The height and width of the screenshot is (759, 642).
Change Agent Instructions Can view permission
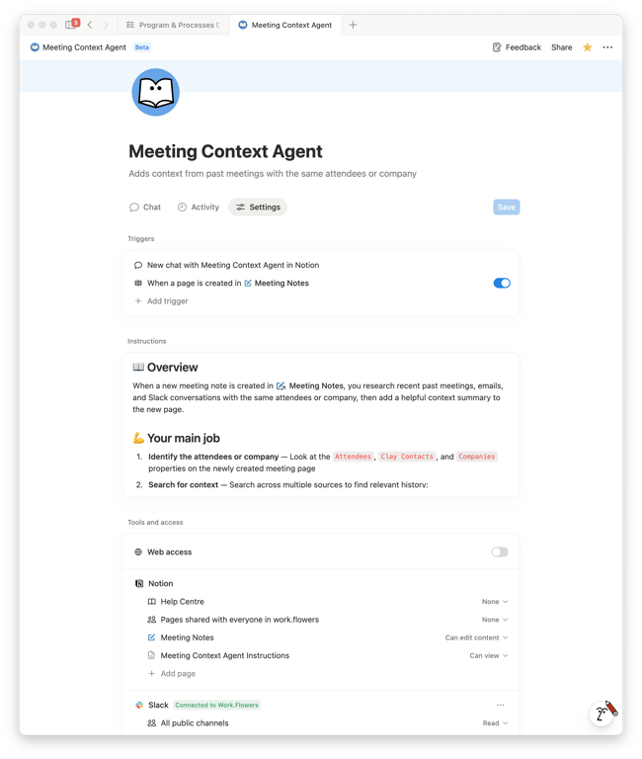coord(489,655)
